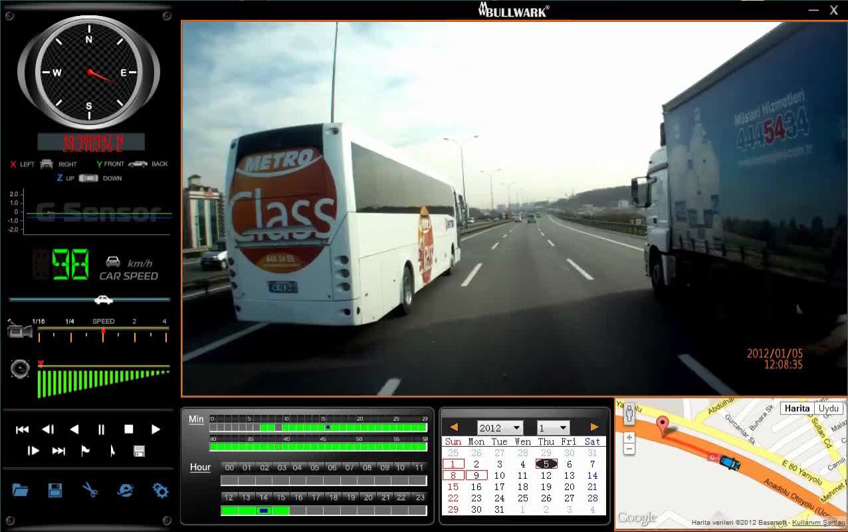
Task: Switch map to Uydu satellite view
Action: (829, 408)
